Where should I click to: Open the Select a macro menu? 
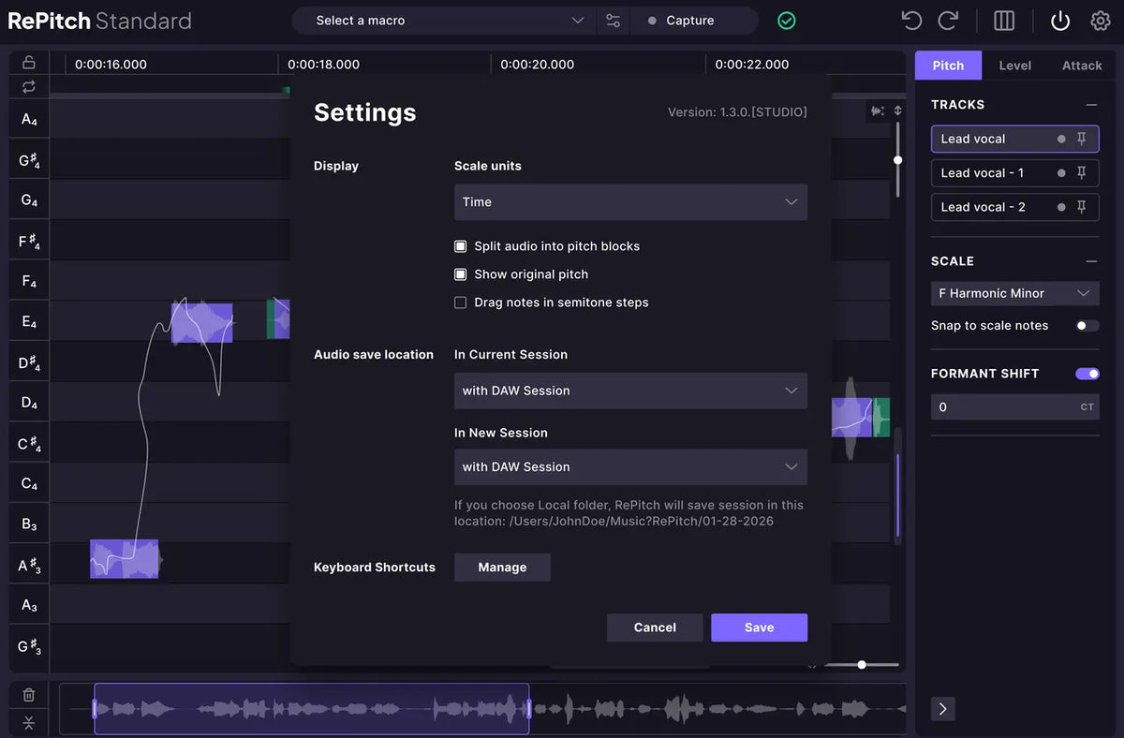[x=442, y=20]
